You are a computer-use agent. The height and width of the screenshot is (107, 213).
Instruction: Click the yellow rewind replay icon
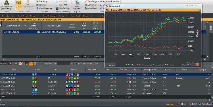(x=16, y=64)
